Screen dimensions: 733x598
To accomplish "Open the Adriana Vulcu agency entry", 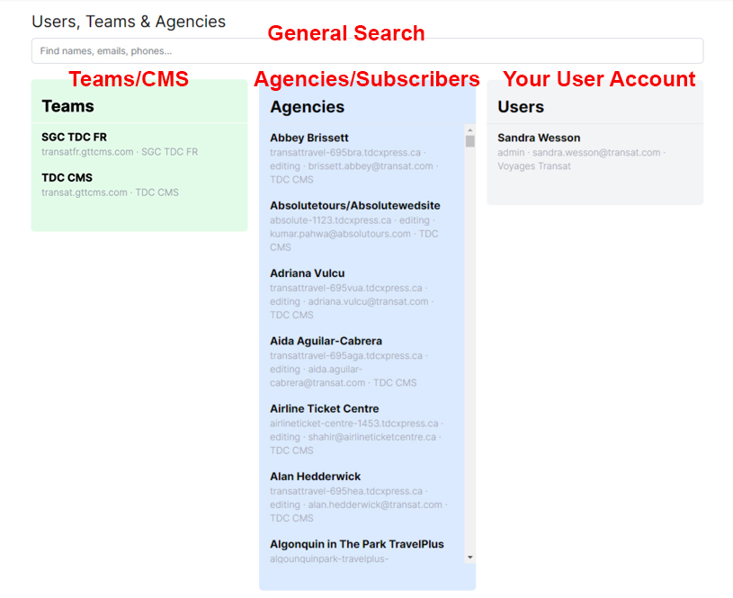I will [x=307, y=273].
